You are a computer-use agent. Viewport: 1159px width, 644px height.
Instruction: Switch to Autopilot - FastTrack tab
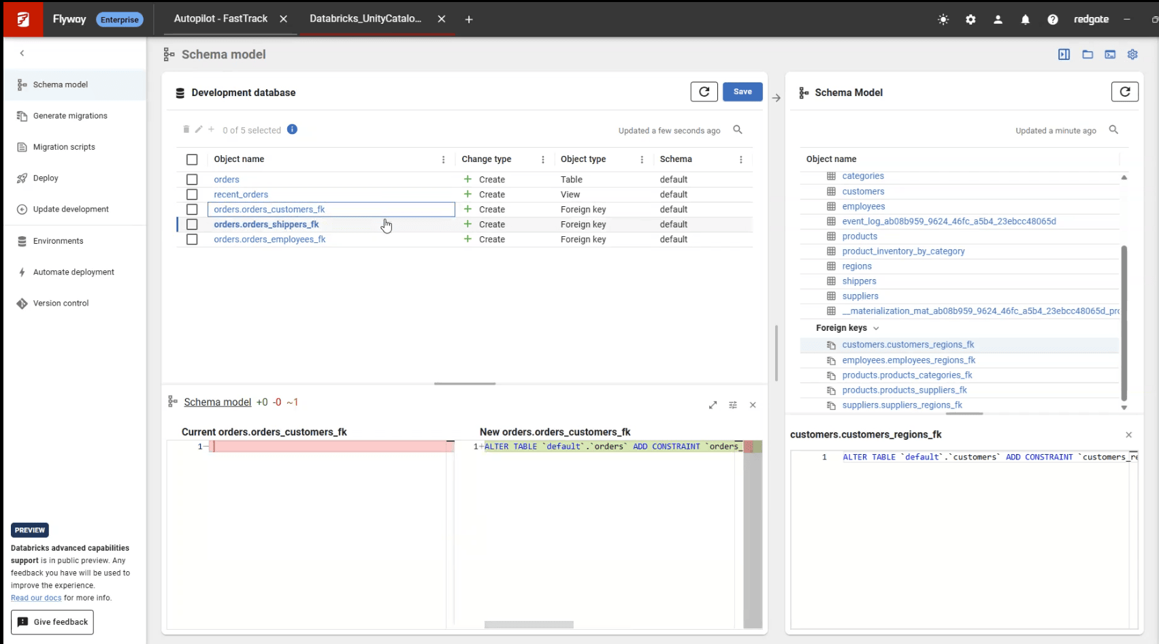coord(221,19)
